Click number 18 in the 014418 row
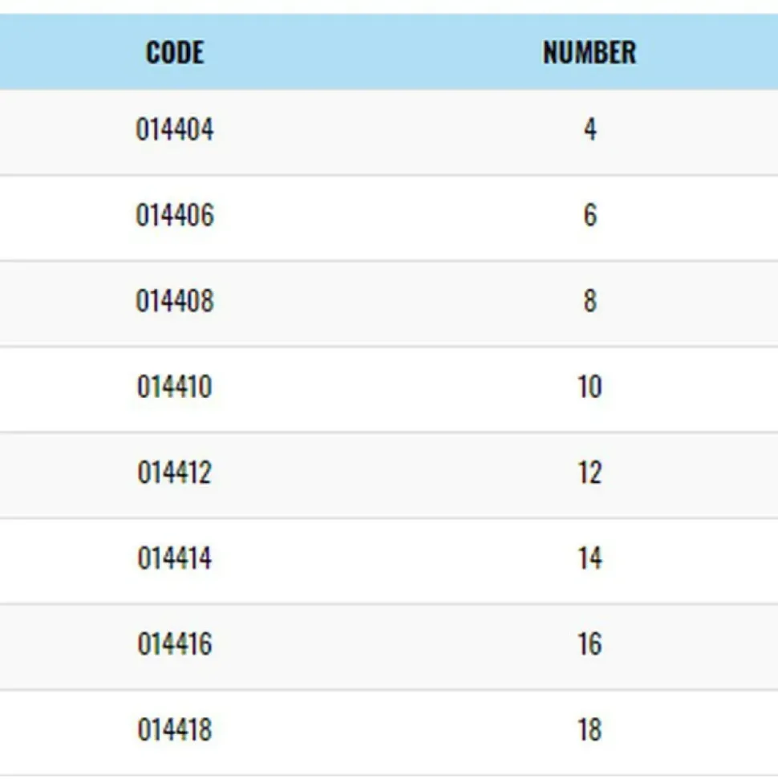 pyautogui.click(x=590, y=729)
